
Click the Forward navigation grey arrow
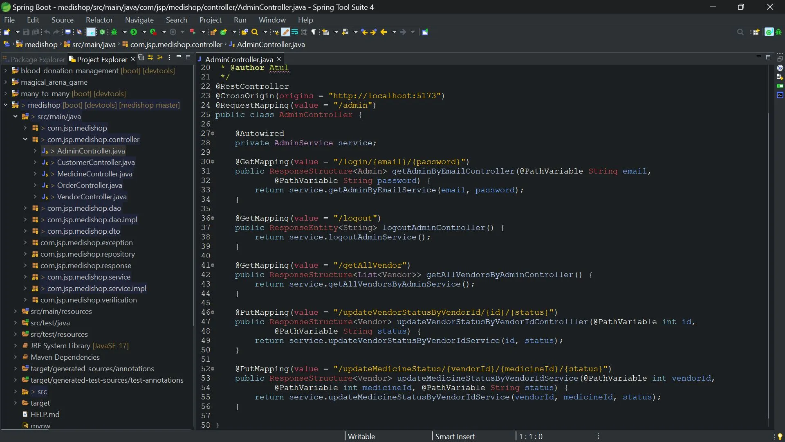tap(403, 32)
